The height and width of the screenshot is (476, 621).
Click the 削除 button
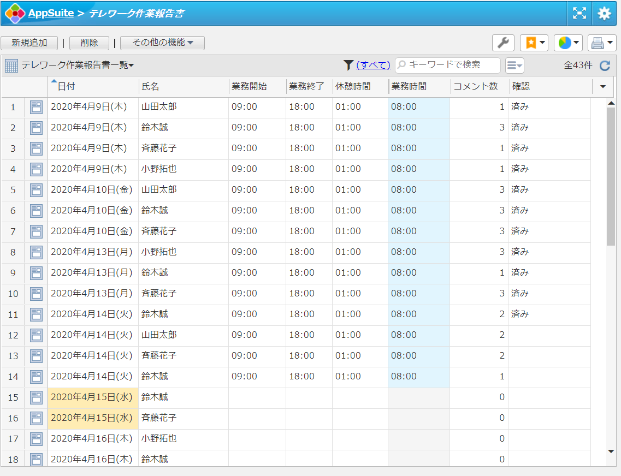click(89, 43)
